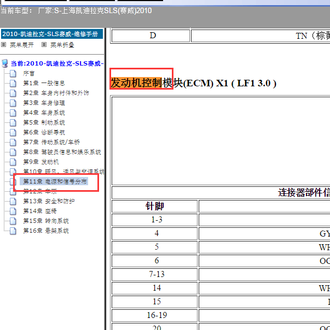The height and width of the screenshot is (330, 330).
Task: Open chapter 第7章 传动系统/车桥
Action: [51, 142]
